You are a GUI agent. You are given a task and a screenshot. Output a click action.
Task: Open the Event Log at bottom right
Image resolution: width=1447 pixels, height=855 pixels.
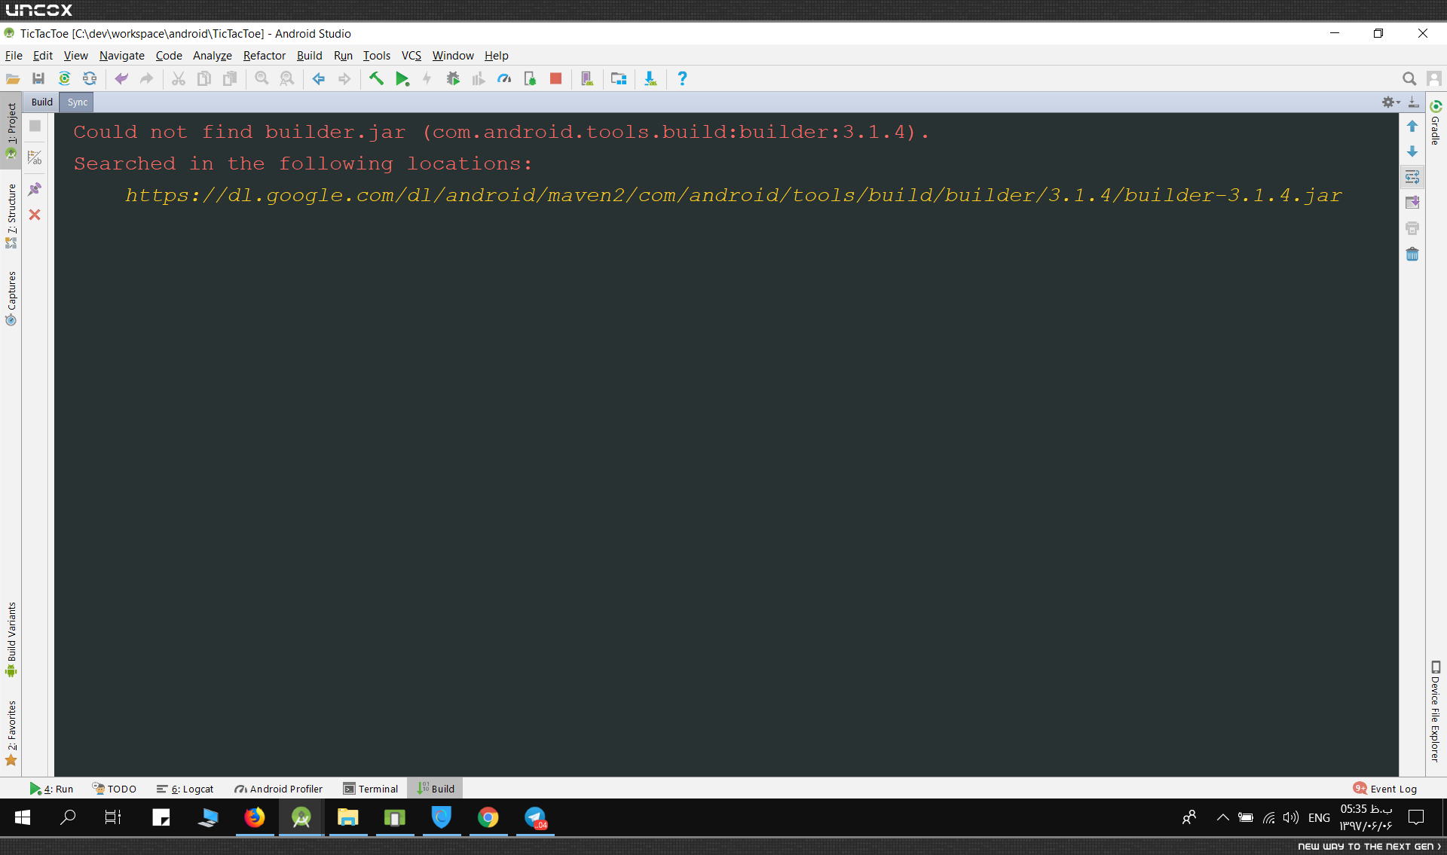[x=1385, y=789]
